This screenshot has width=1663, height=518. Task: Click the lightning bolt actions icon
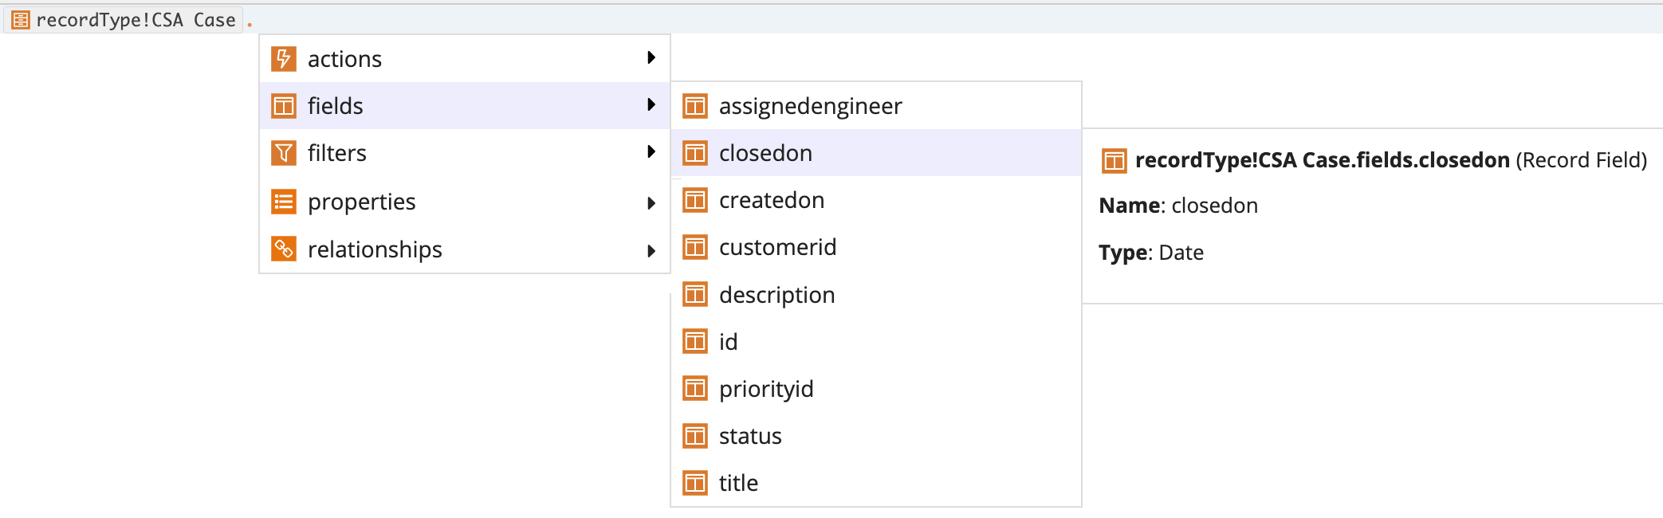(x=284, y=58)
